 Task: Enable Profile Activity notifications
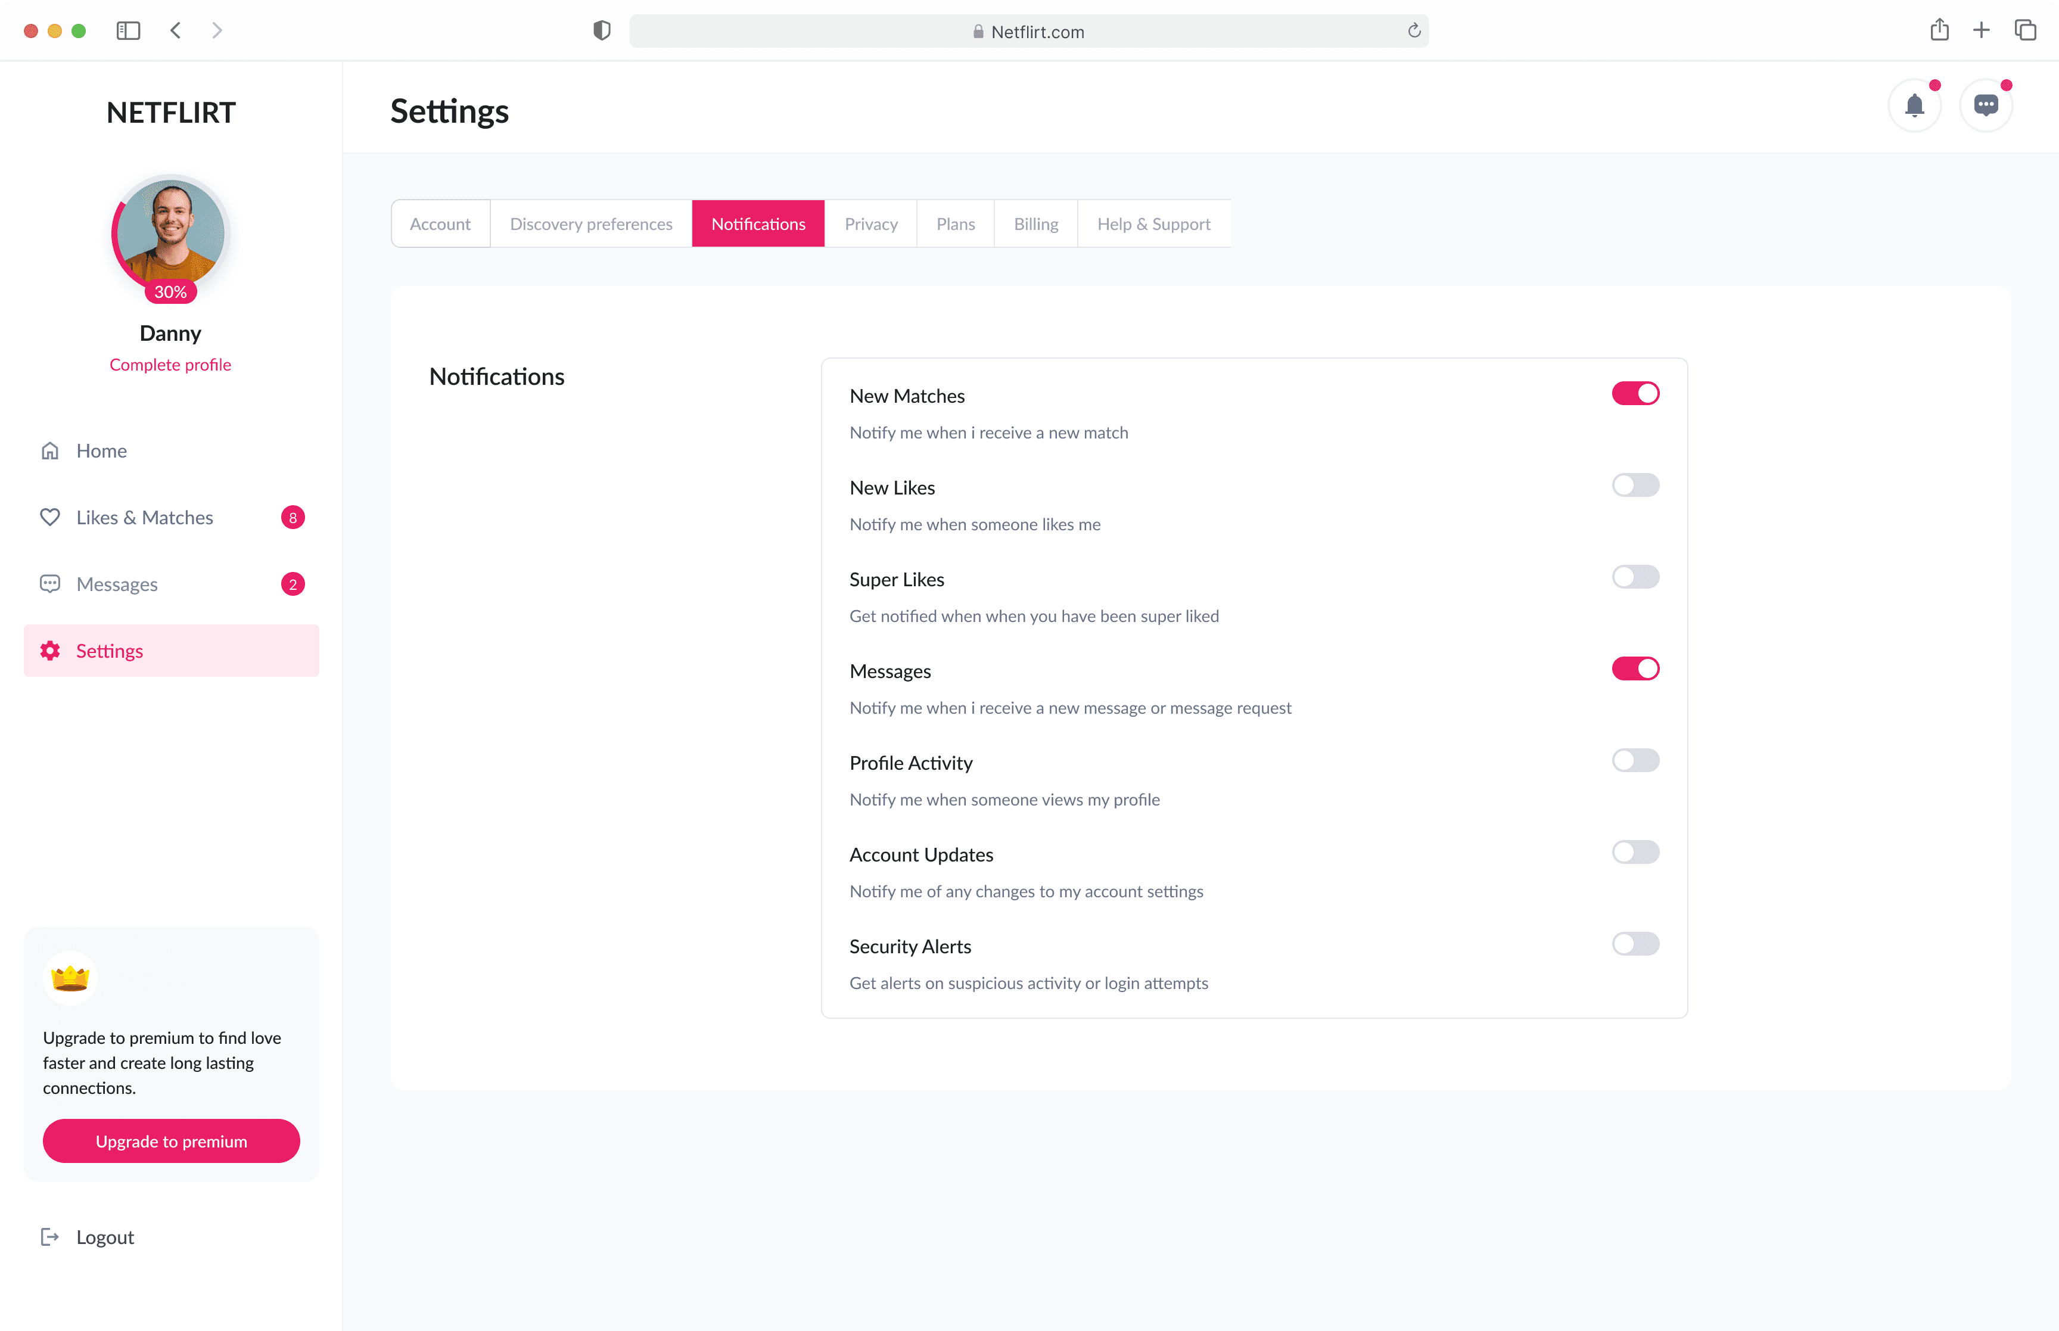pyautogui.click(x=1635, y=761)
